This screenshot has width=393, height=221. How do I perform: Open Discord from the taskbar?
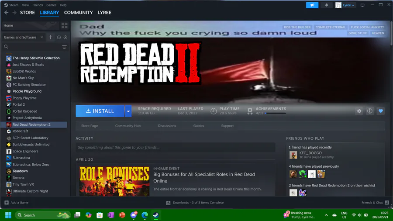pyautogui.click(x=134, y=215)
